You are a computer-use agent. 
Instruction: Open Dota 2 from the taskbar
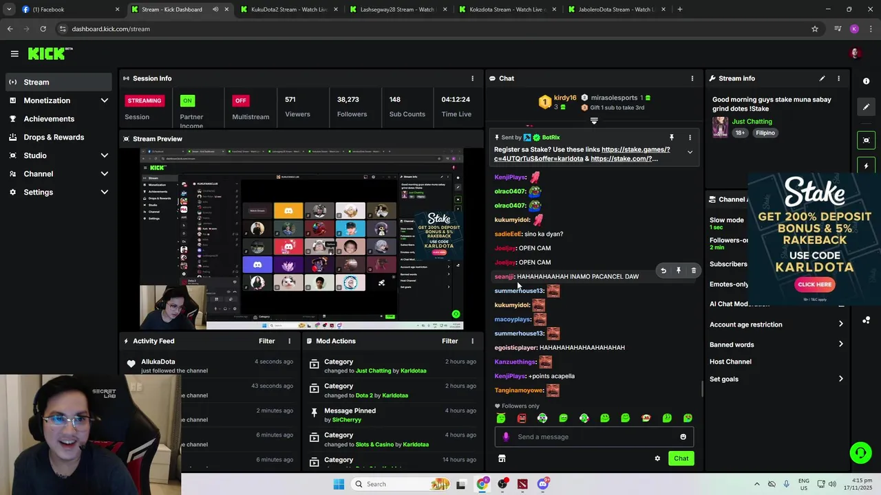522,484
